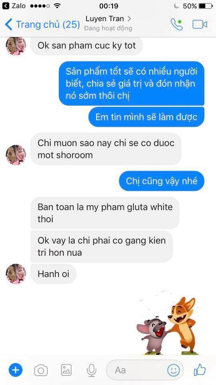The height and width of the screenshot is (385, 216).
Task: Tap avatar beside 'Ok san pham cuc ky tot'
Action: coord(16,46)
